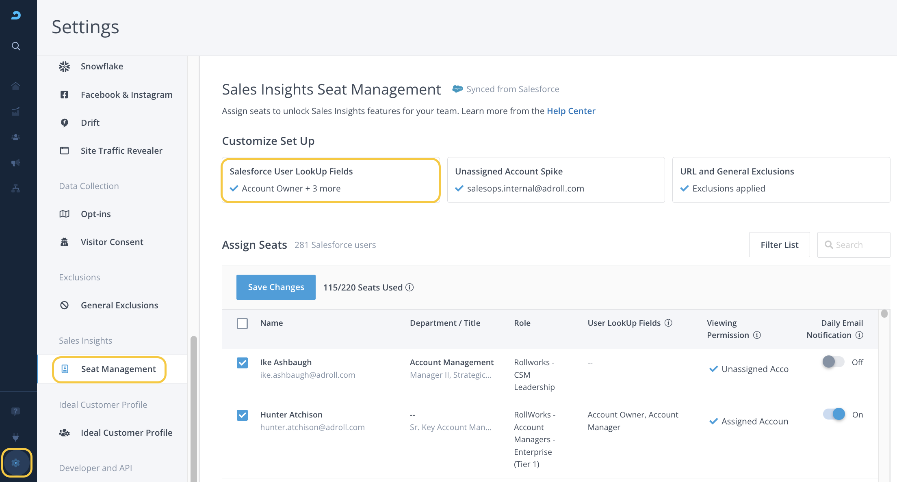897x482 pixels.
Task: Open the Site Traffic Revealer menu item
Action: point(121,151)
